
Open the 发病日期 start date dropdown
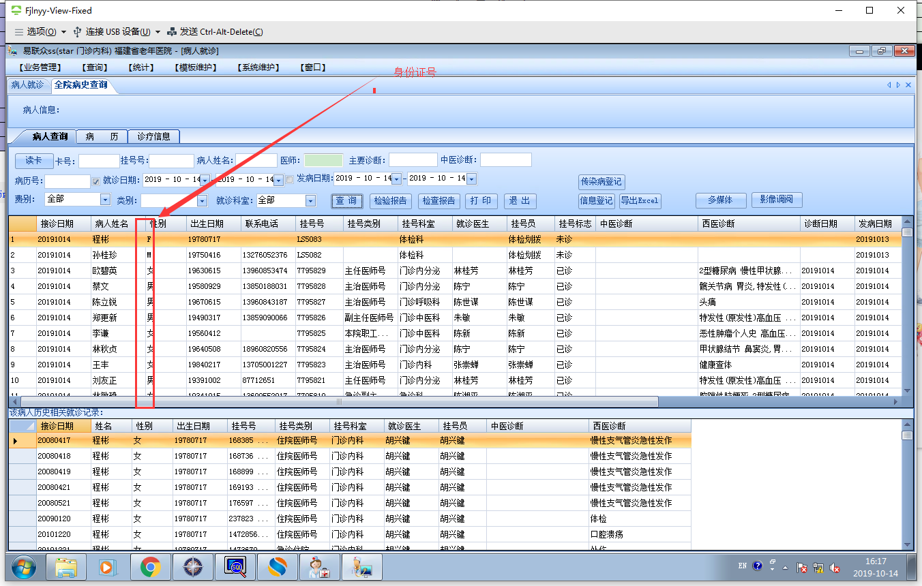[396, 179]
